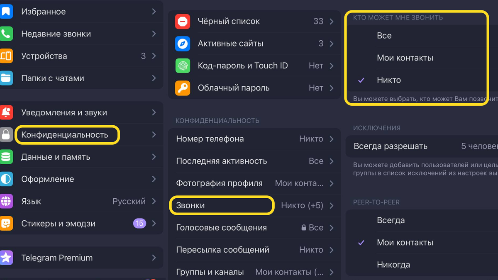Click the 15 badge on Стикеры и эмодзи
498x280 pixels.
pyautogui.click(x=139, y=224)
